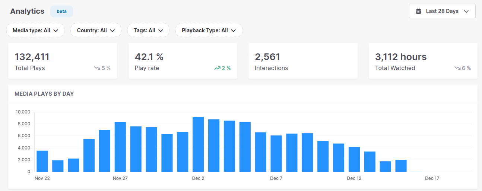
Task: Click the 10,000 y-axis label
Action: 23,112
